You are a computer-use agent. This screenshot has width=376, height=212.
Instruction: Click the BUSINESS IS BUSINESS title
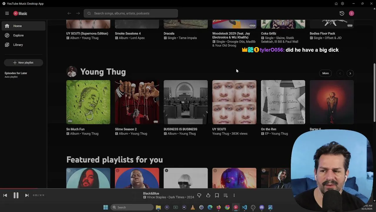coord(180,129)
